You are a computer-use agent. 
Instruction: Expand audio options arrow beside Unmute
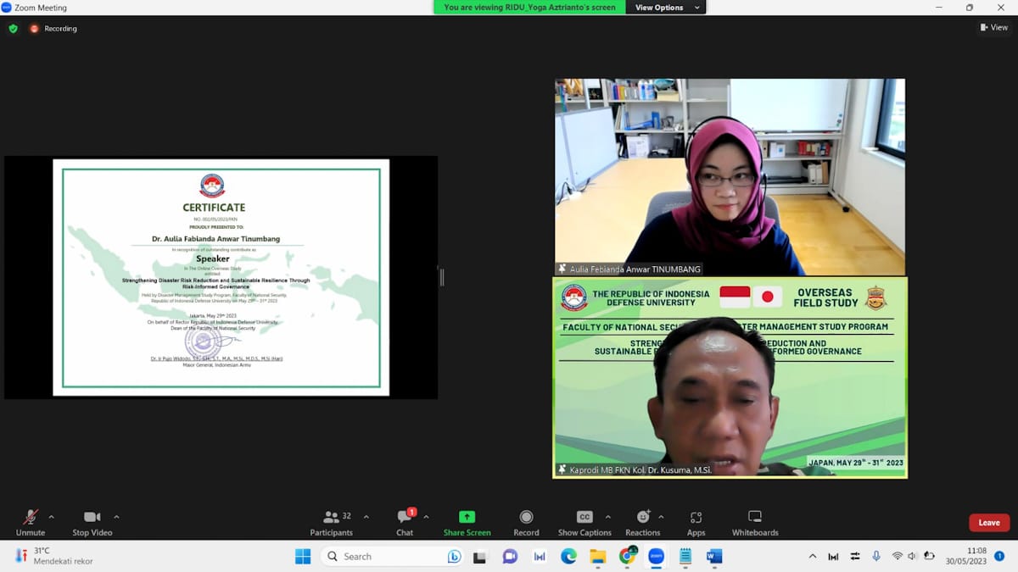tap(51, 517)
